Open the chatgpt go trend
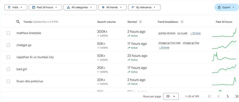Image resolution: width=239 pixels, height=102 pixels. pos(24,45)
